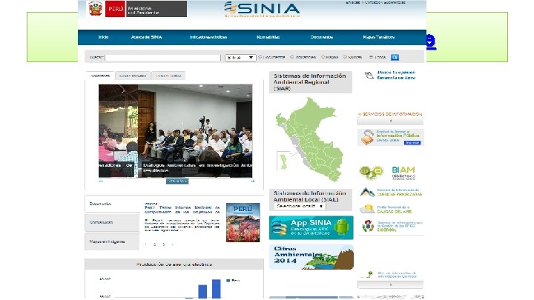This screenshot has width=534, height=300.
Task: Click the blue button on Información Pública banner
Action: [x=412, y=143]
